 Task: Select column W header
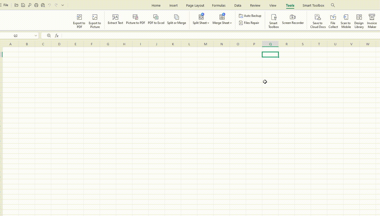pos(368,44)
